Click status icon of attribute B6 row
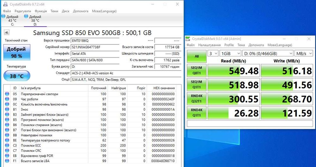The height and width of the screenshot is (167, 316). point(7,125)
